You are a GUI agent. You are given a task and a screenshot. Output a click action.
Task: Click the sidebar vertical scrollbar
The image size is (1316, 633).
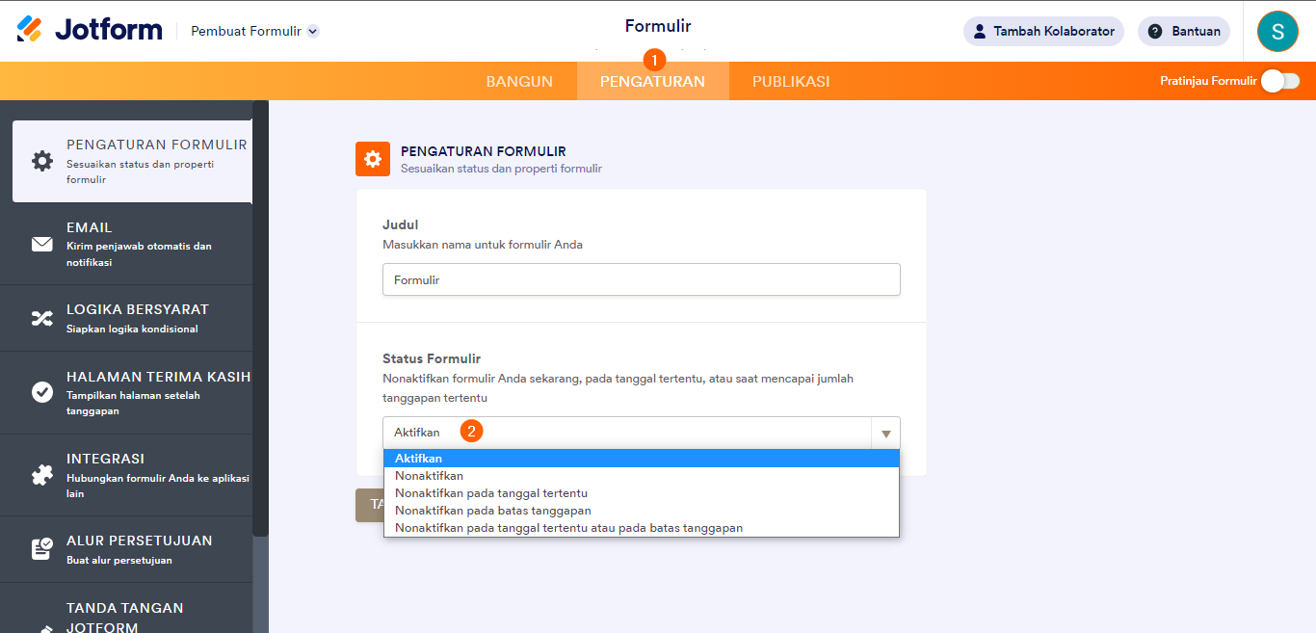pos(260,318)
